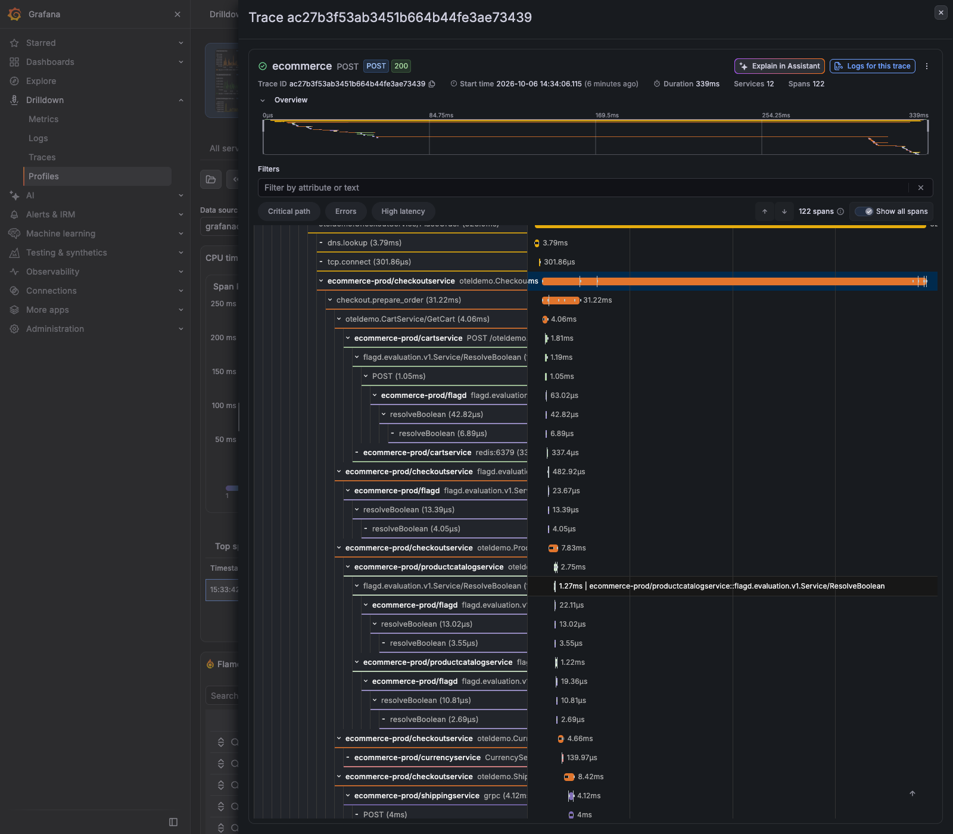Click the 7.83ms span bar
This screenshot has height=834, width=953.
coord(553,548)
